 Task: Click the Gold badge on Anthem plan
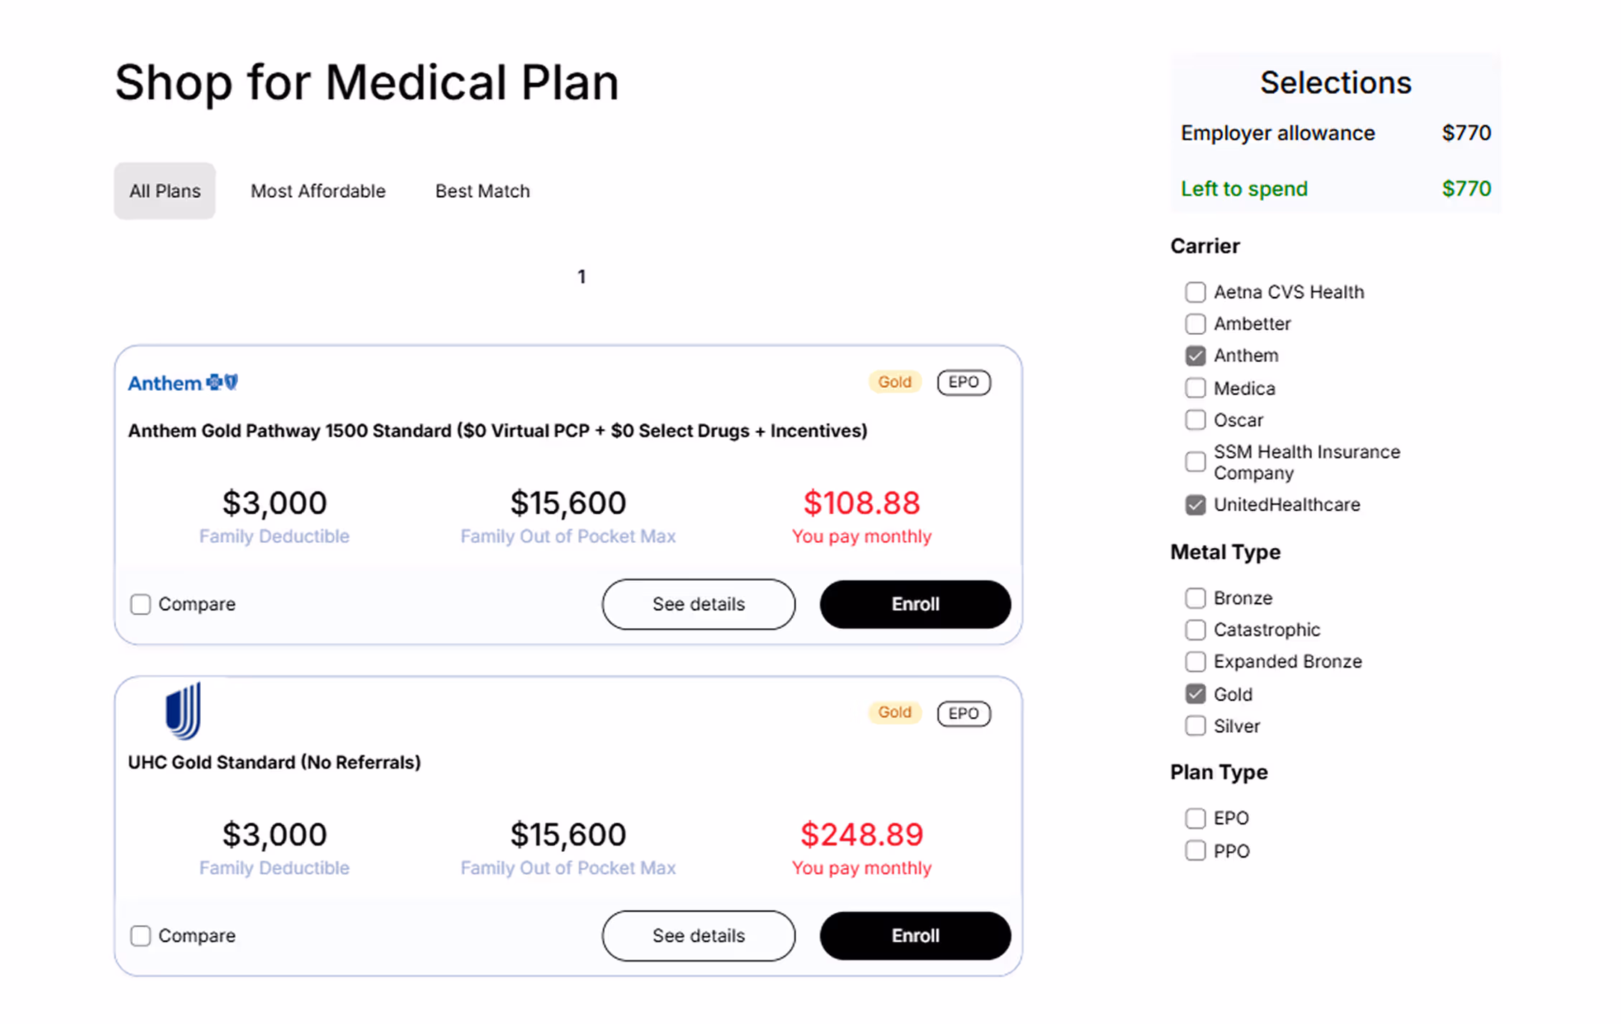894,382
